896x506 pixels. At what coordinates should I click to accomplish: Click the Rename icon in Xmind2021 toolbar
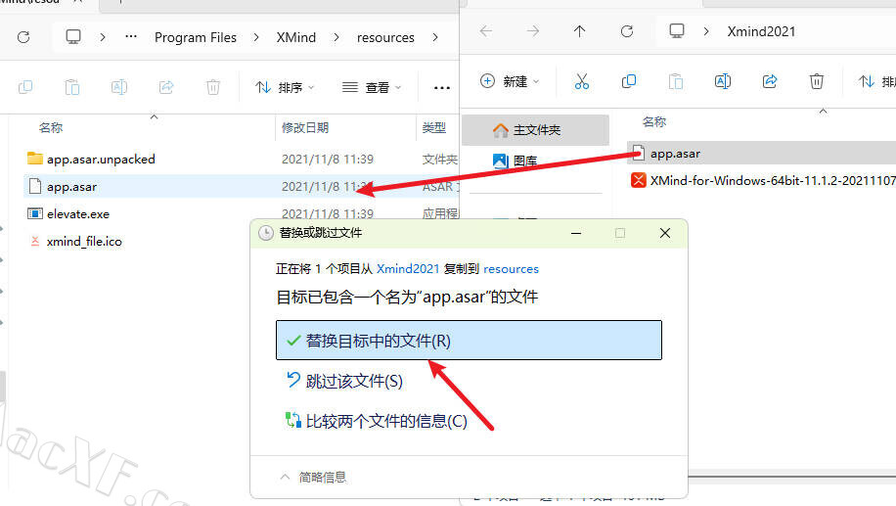[x=723, y=81]
